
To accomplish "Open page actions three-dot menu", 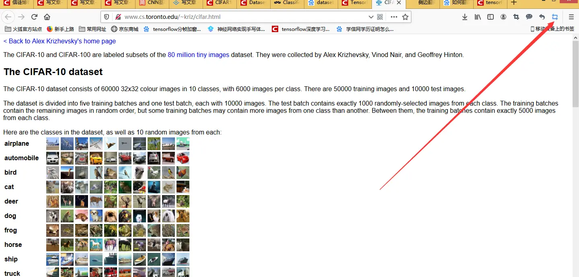I will pos(394,17).
